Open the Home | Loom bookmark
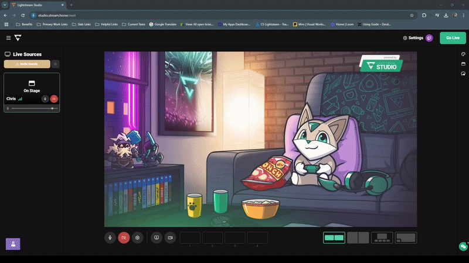 click(x=342, y=25)
